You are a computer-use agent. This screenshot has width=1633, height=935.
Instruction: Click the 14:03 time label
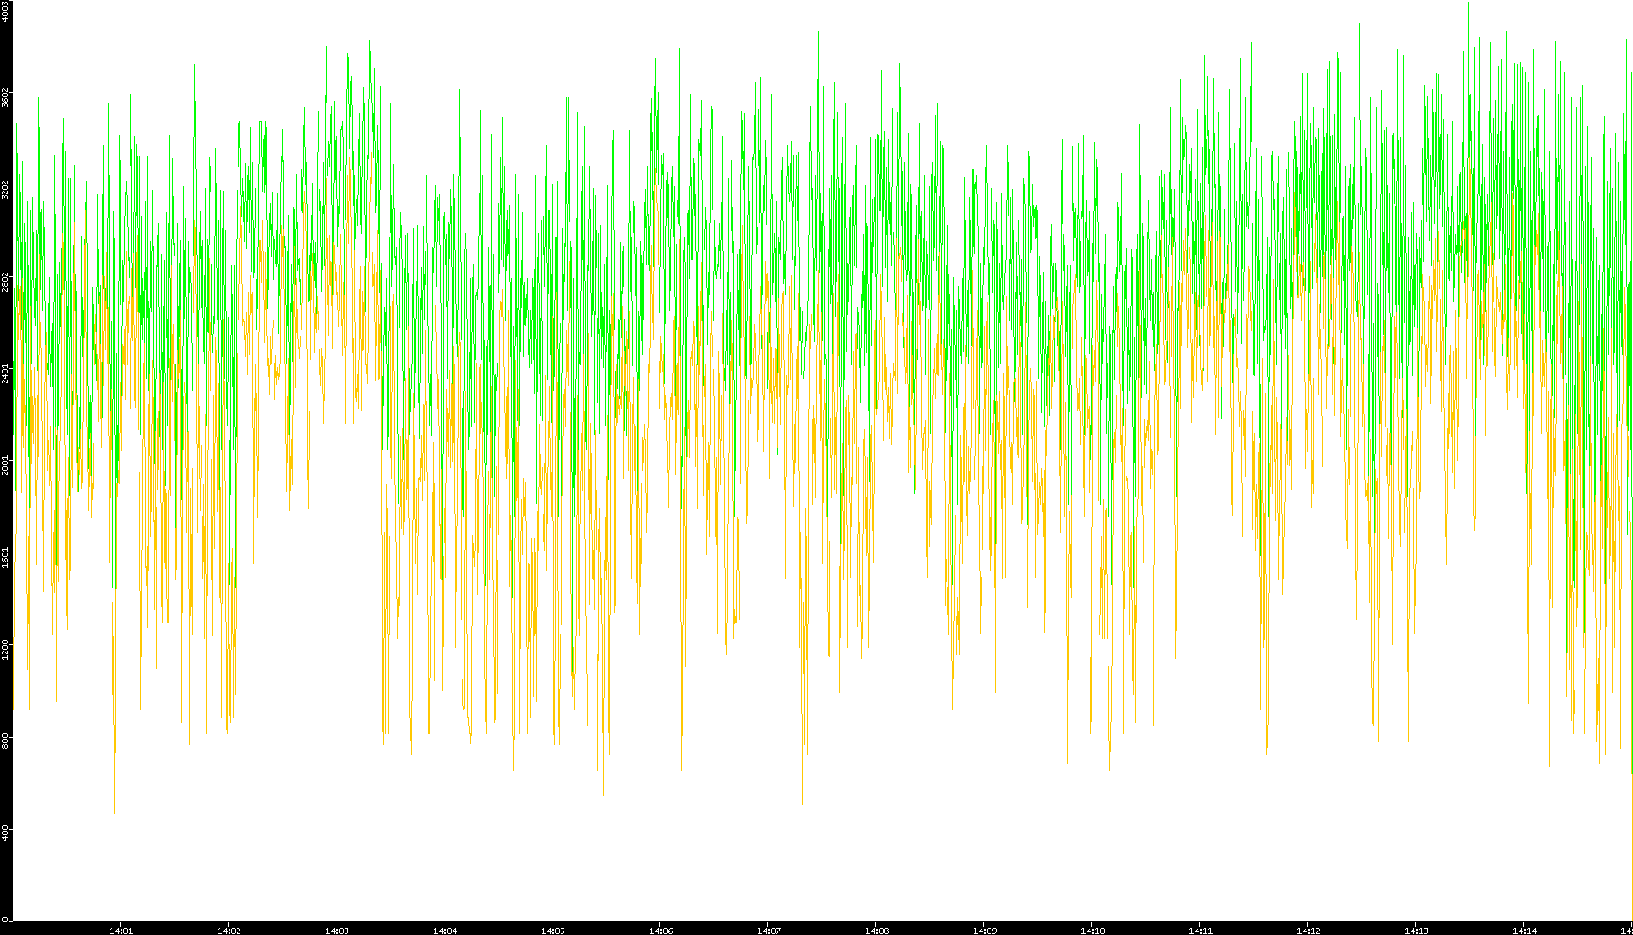[x=336, y=931]
